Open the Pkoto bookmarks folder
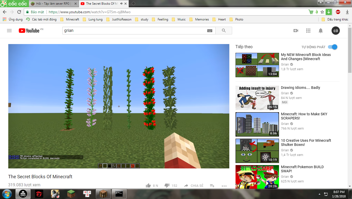 [236, 19]
